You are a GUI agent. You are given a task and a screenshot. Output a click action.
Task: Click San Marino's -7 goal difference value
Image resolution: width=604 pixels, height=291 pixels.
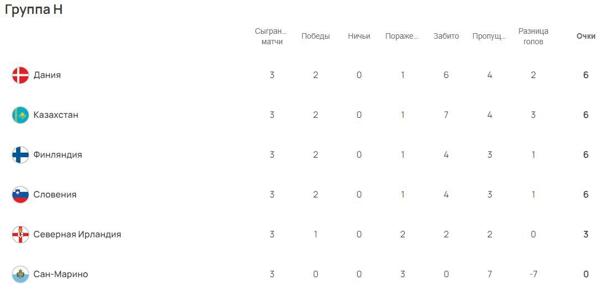tap(533, 274)
